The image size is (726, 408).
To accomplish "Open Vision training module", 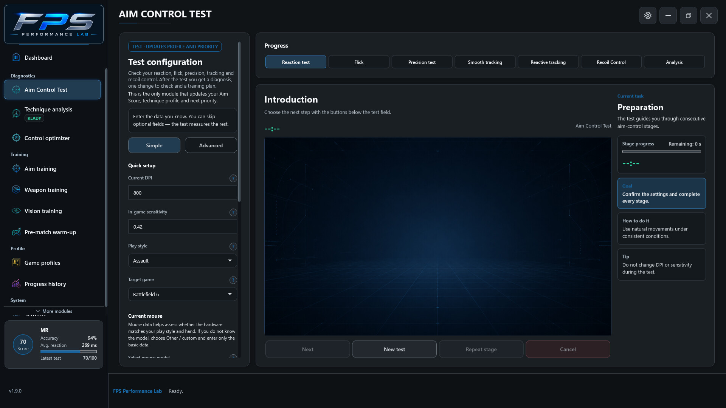I will [x=52, y=211].
